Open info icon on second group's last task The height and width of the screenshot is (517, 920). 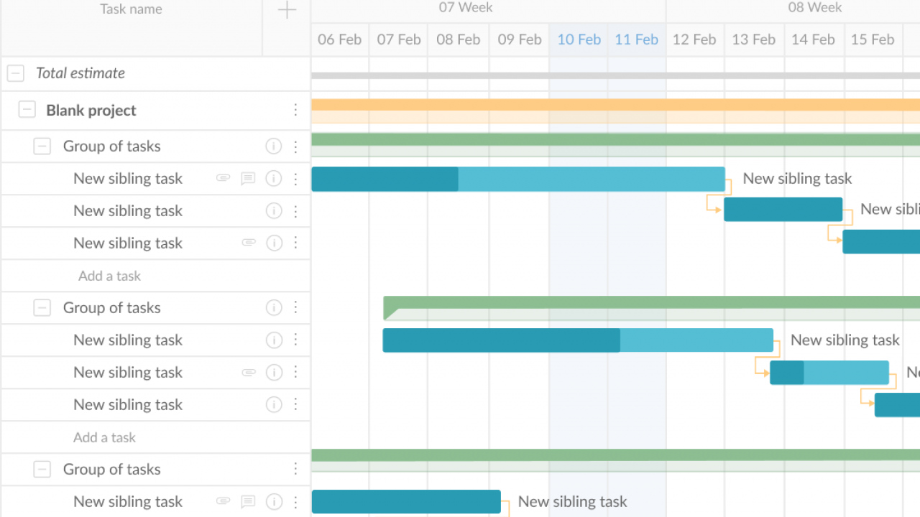[x=274, y=405]
